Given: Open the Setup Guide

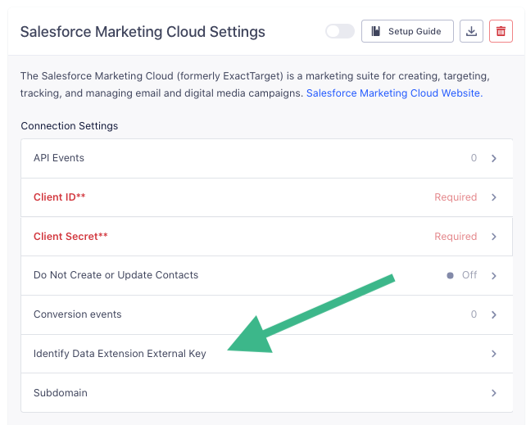Looking at the screenshot, I should 406,32.
